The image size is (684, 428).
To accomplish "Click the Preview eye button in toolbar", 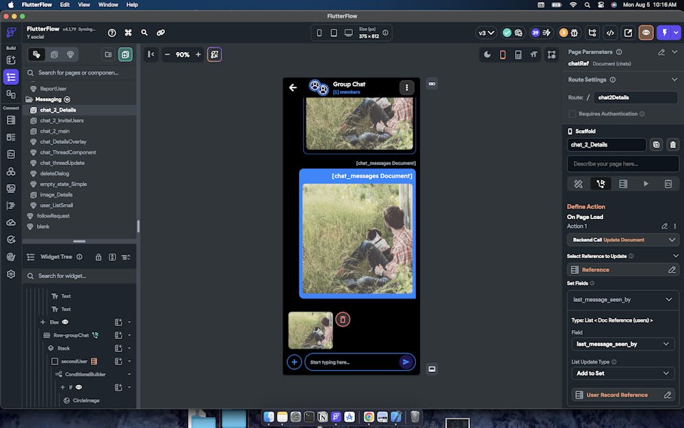I will coord(646,32).
